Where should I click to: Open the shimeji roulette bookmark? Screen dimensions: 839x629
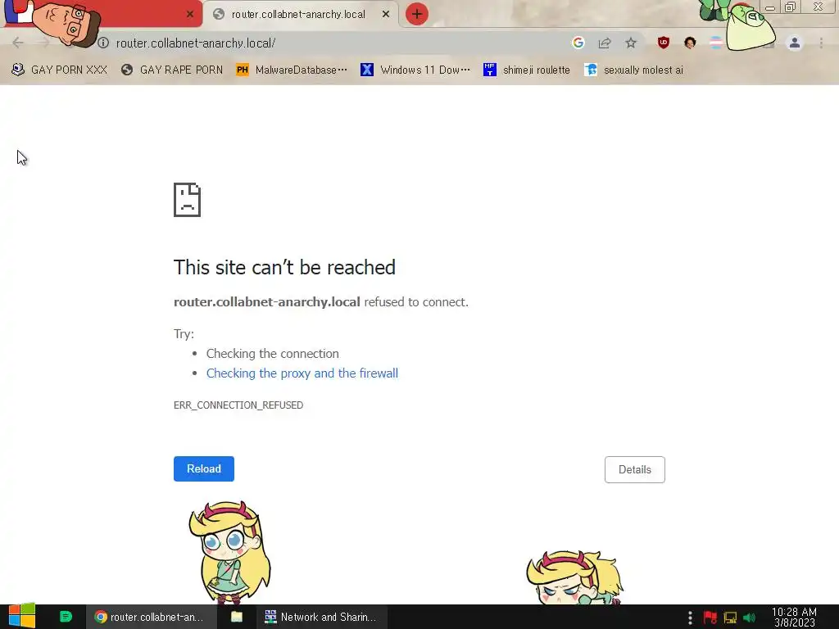[527, 70]
